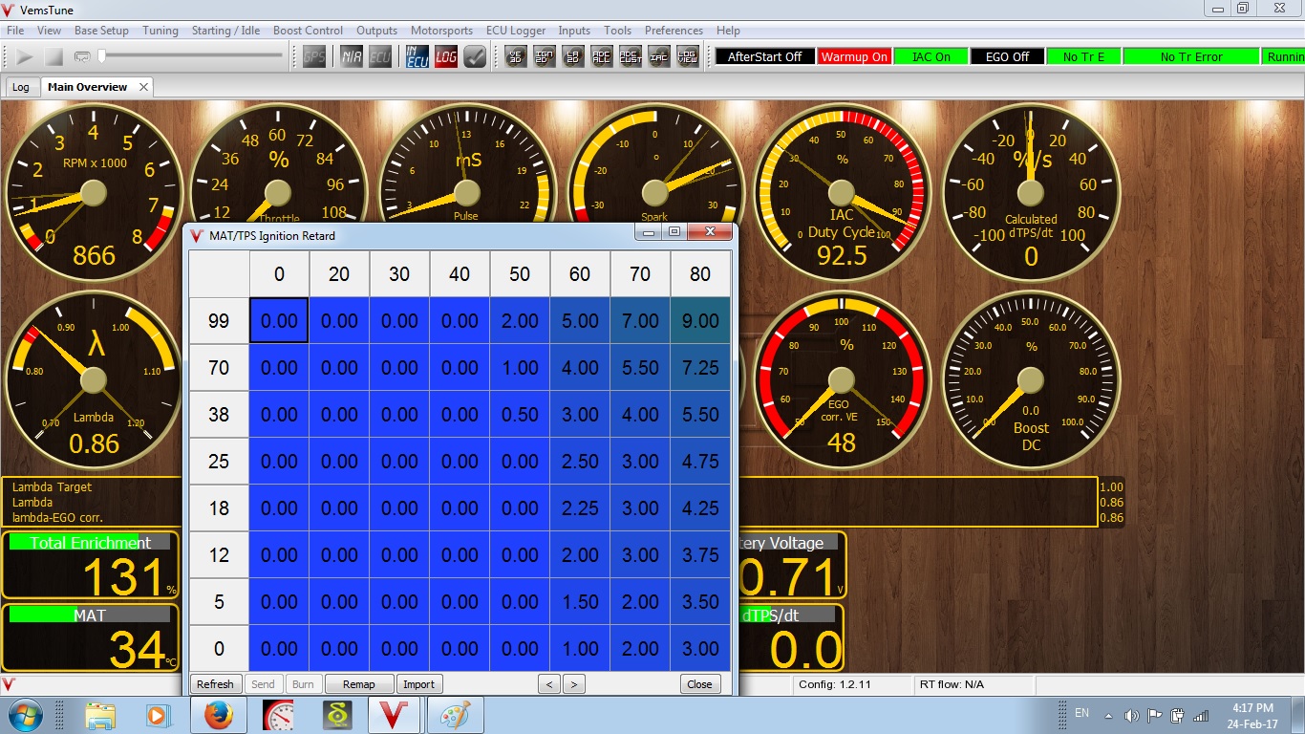Screen dimensions: 1305x734
Task: Click the log playback position slider
Action: pyautogui.click(x=191, y=56)
